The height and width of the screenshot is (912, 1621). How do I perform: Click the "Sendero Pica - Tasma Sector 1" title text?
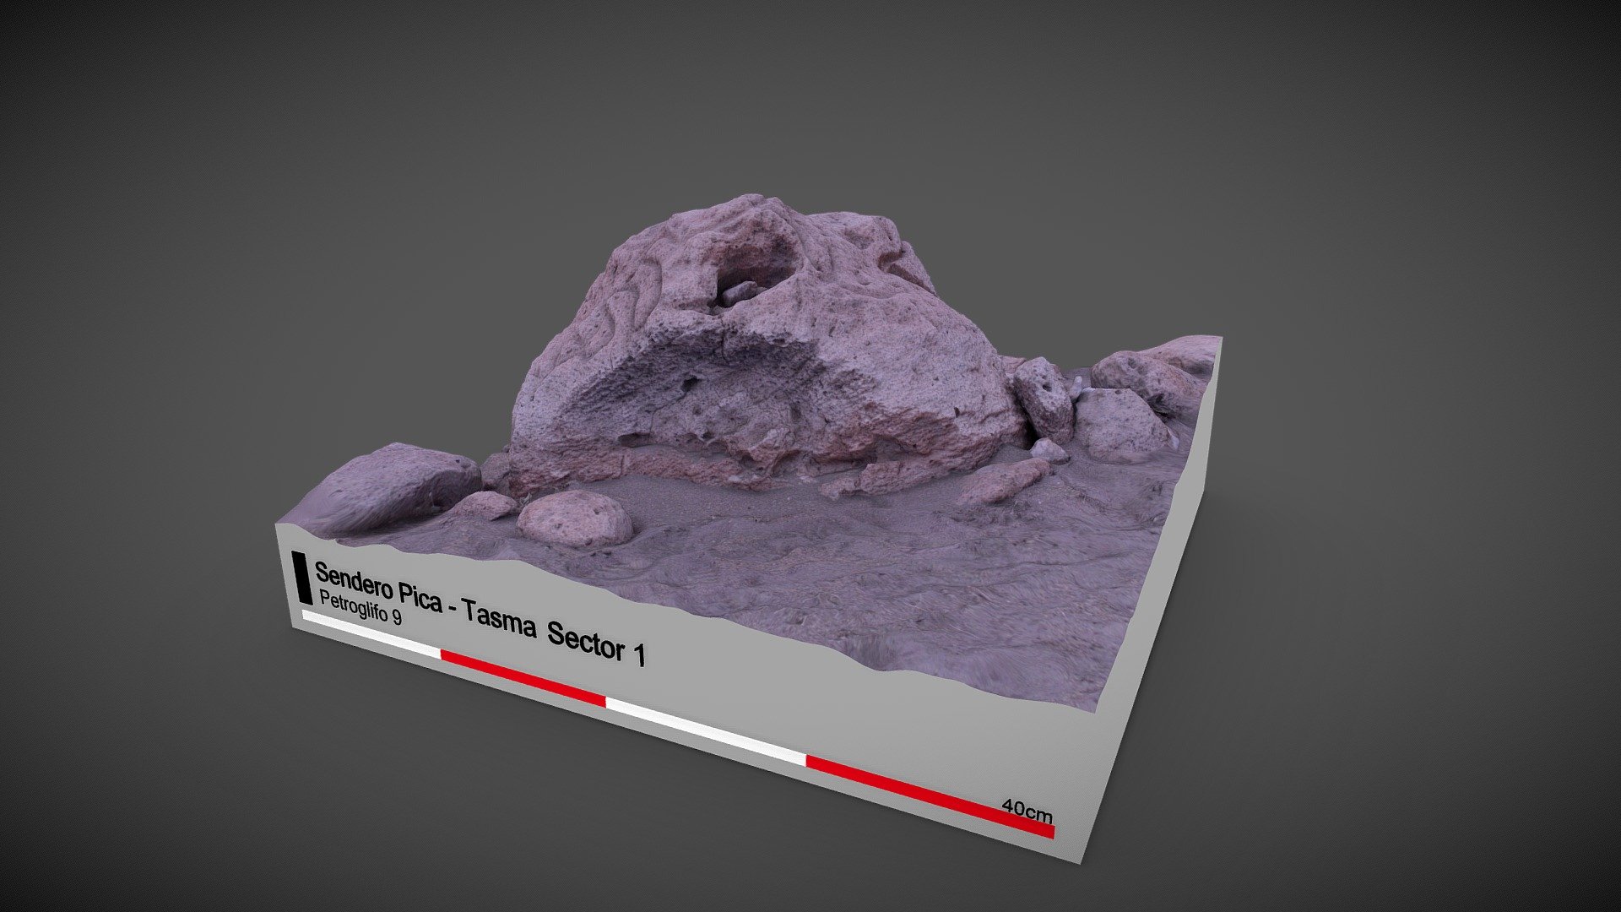(480, 614)
